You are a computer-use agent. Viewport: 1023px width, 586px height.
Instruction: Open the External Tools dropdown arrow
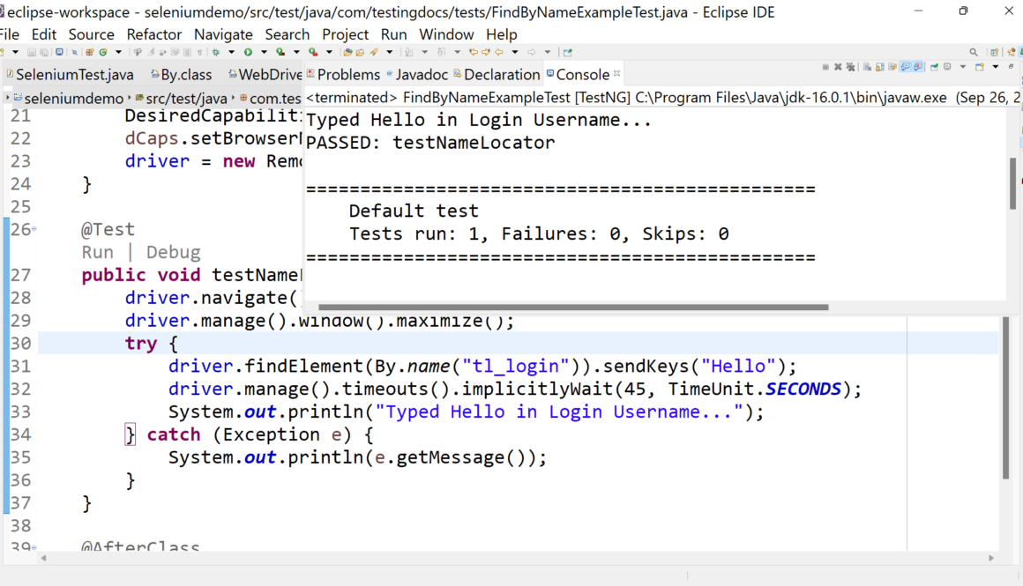(x=330, y=52)
